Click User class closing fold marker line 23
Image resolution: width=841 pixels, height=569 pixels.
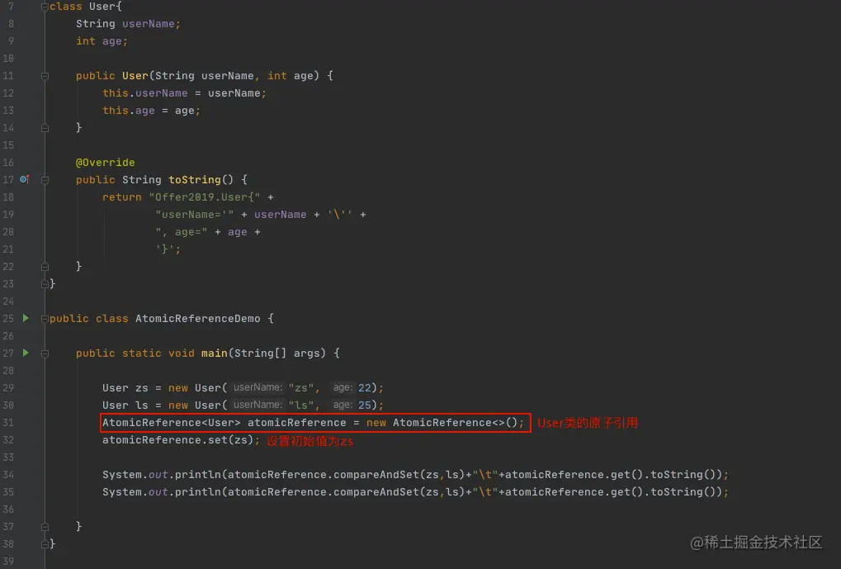45,283
